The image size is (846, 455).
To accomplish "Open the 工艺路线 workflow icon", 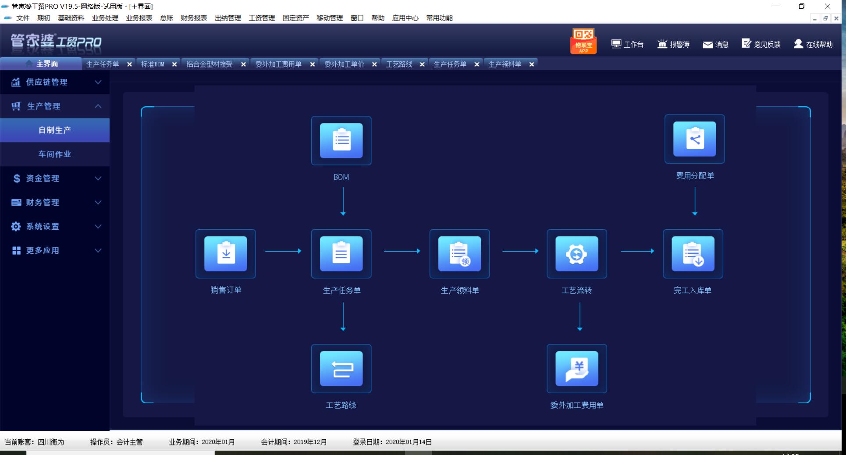I will click(341, 368).
